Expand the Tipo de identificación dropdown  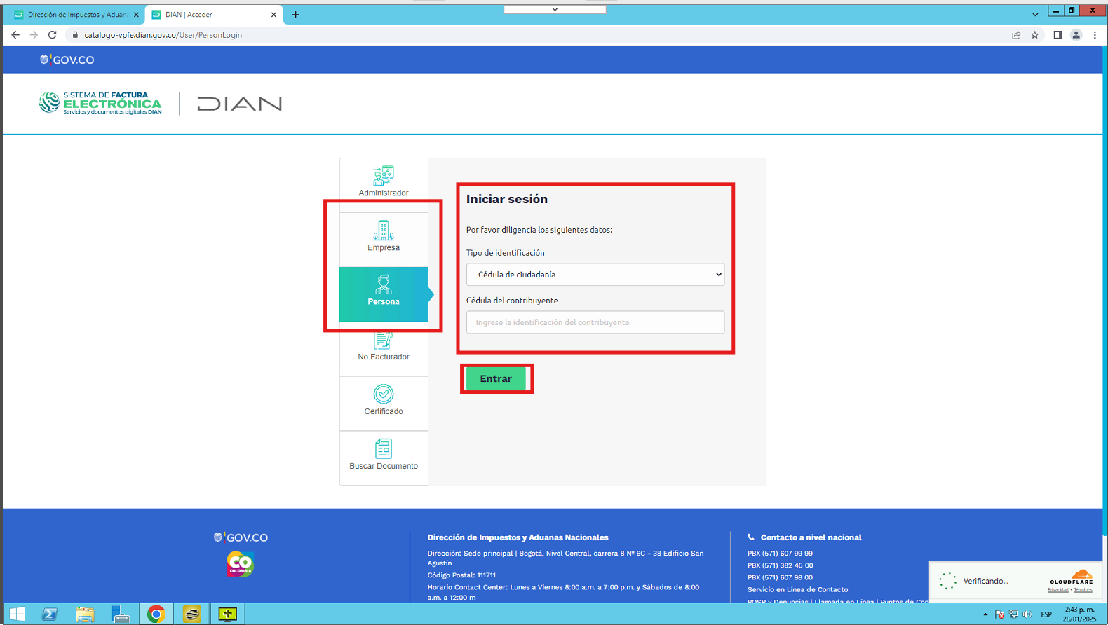click(595, 275)
